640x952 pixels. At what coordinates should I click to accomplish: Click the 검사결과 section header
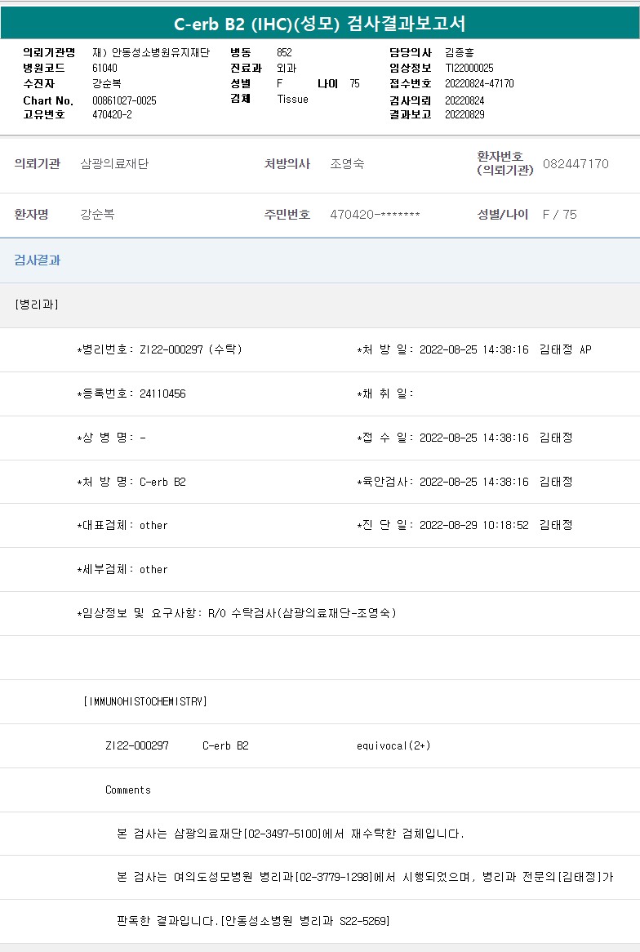(38, 260)
